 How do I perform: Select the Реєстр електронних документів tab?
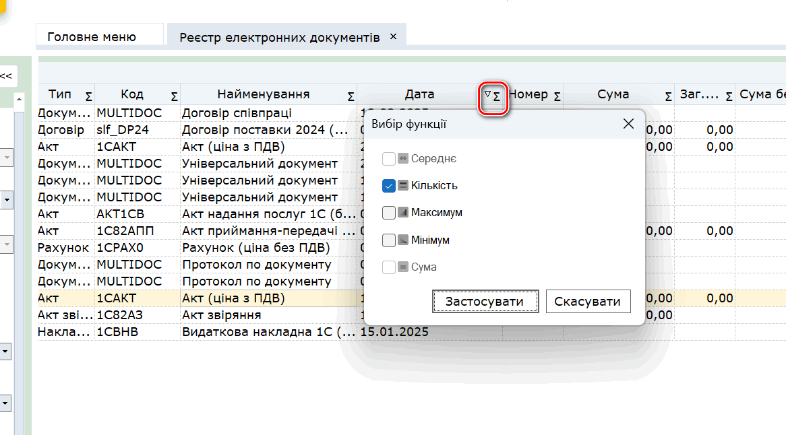[279, 37]
